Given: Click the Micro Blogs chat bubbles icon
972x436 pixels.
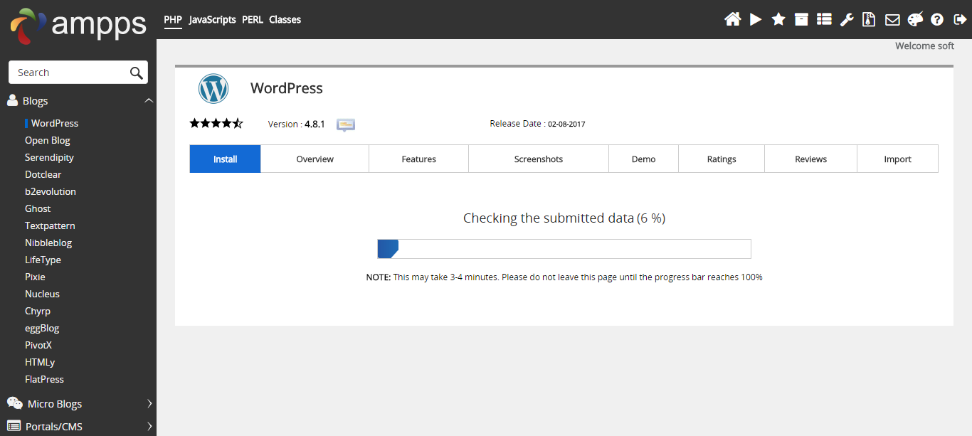Looking at the screenshot, I should pyautogui.click(x=14, y=403).
